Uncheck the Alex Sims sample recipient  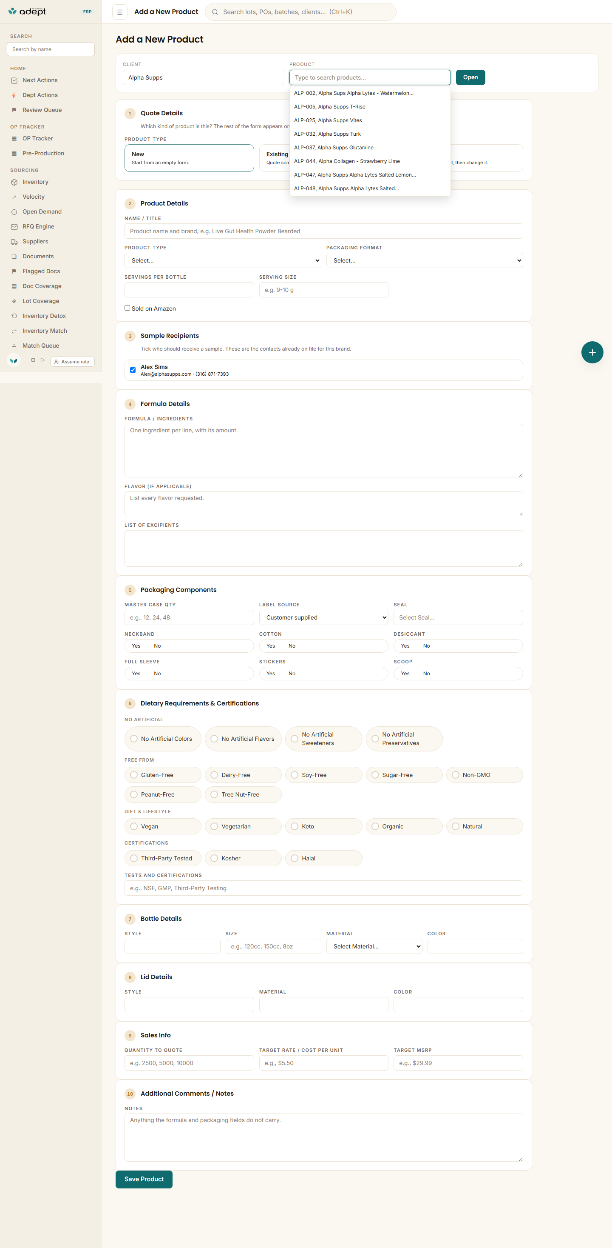[133, 370]
